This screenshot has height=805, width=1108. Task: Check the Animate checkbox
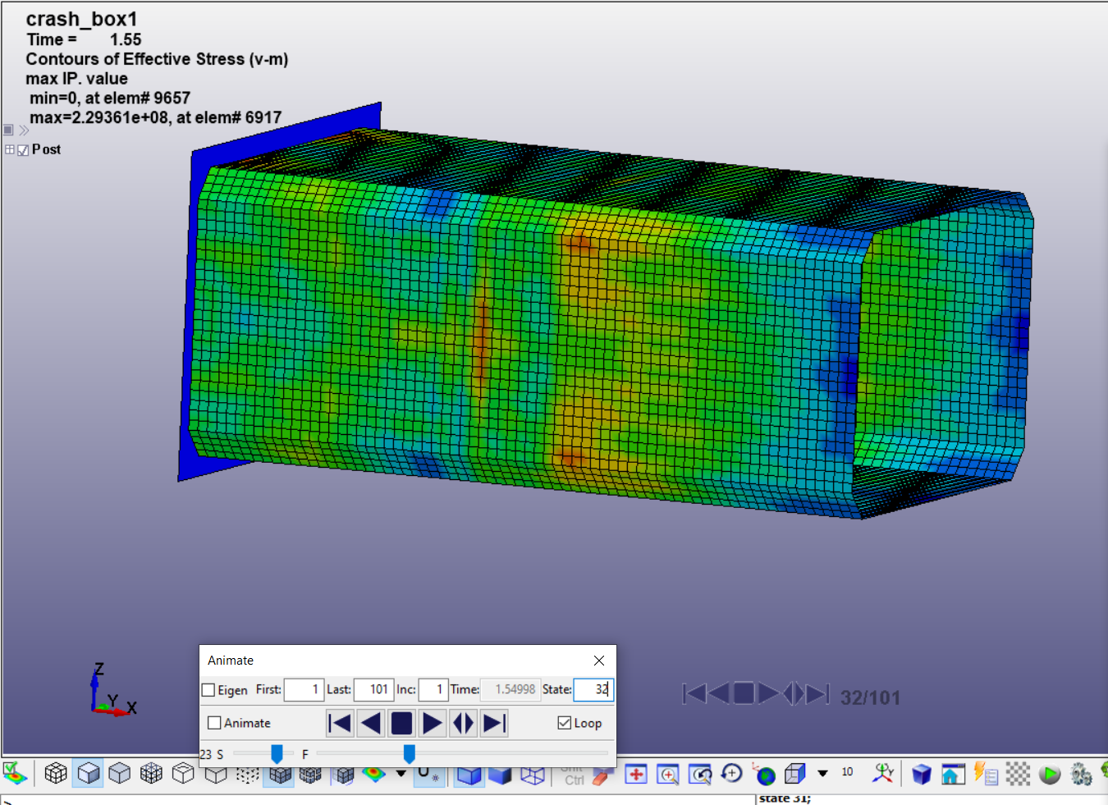(x=215, y=723)
